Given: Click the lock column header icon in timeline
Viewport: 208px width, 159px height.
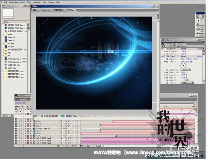Looking at the screenshot, I should point(22,106).
